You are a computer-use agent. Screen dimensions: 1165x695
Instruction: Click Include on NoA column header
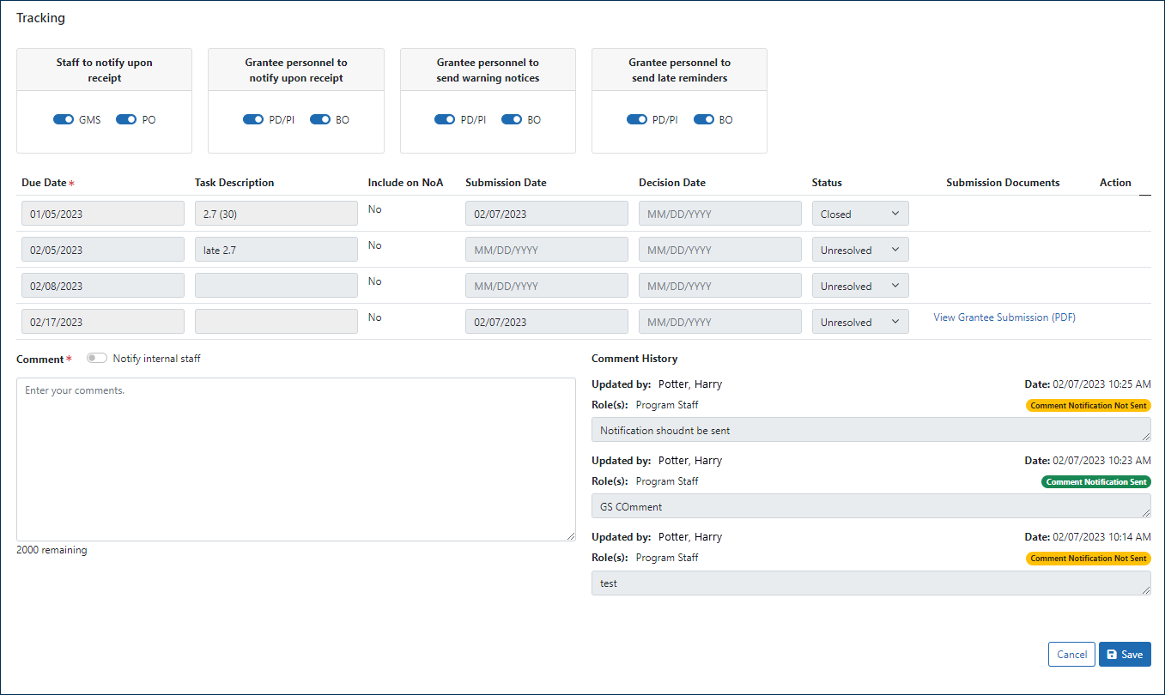click(405, 183)
